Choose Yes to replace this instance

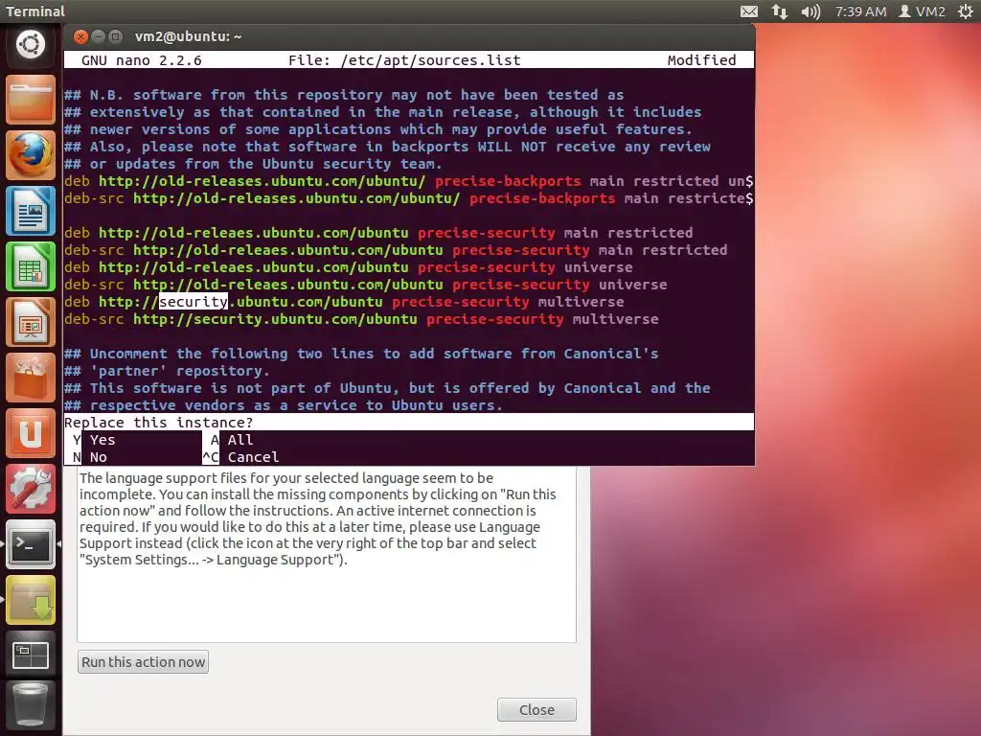point(94,440)
